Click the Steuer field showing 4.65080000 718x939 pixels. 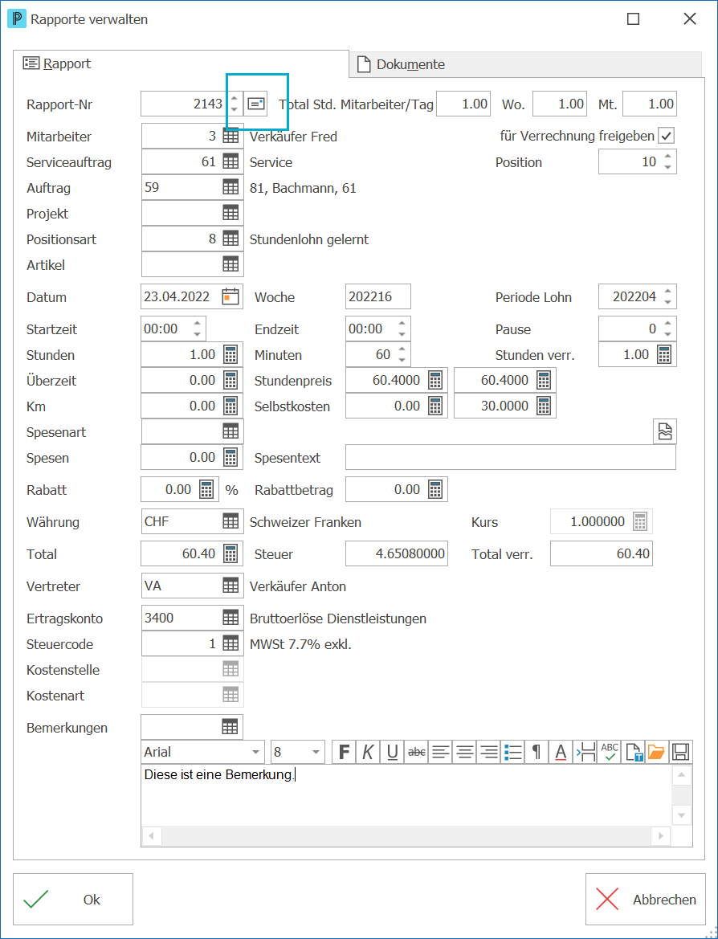[397, 554]
